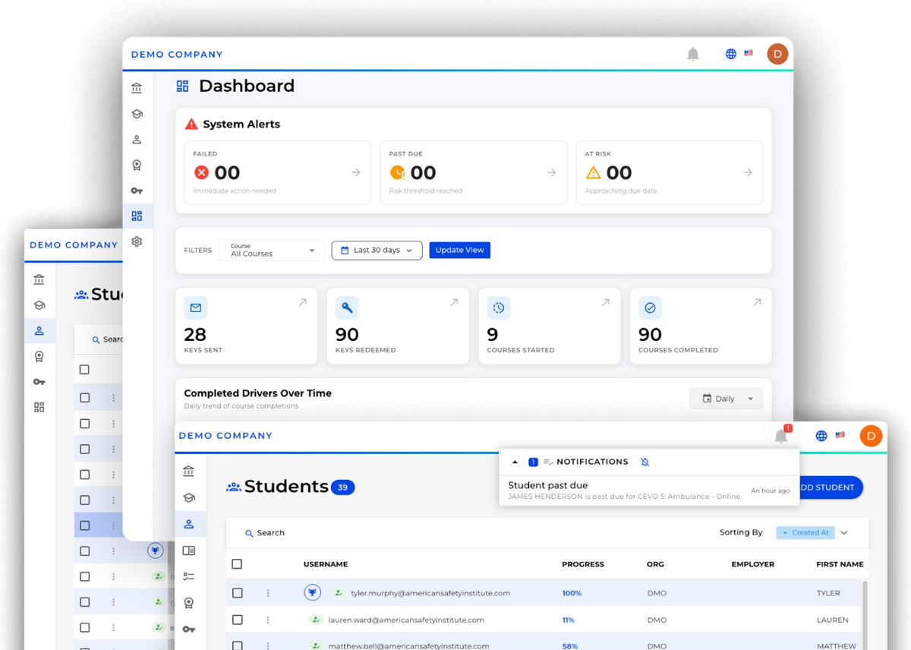Viewport: 911px width, 650px height.
Task: Open organizations building icon in Dashboard sidebar
Action: (x=137, y=88)
